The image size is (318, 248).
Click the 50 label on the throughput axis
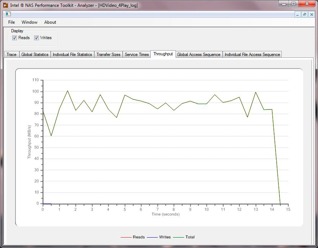pos(36,148)
